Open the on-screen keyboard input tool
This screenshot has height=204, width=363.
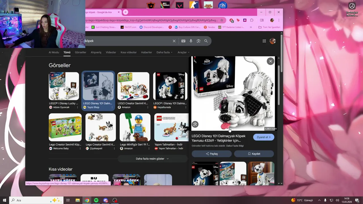point(183,41)
